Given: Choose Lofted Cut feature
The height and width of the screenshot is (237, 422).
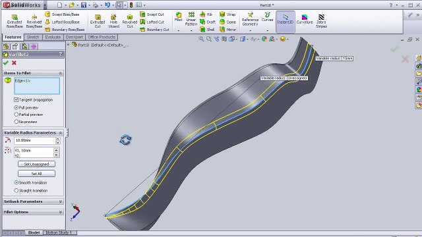Looking at the screenshot, I should click(152, 22).
